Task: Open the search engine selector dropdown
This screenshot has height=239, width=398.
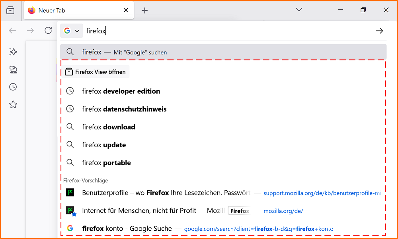Action: click(x=77, y=30)
